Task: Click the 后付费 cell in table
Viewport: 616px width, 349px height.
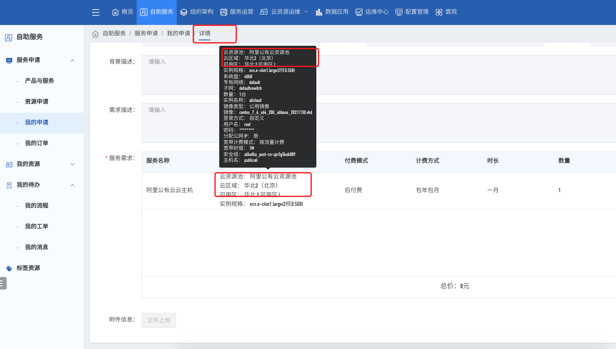Action: click(353, 190)
